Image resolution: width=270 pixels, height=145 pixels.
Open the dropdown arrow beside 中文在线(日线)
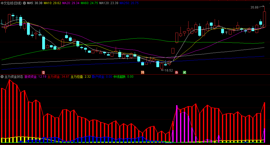click(24, 3)
